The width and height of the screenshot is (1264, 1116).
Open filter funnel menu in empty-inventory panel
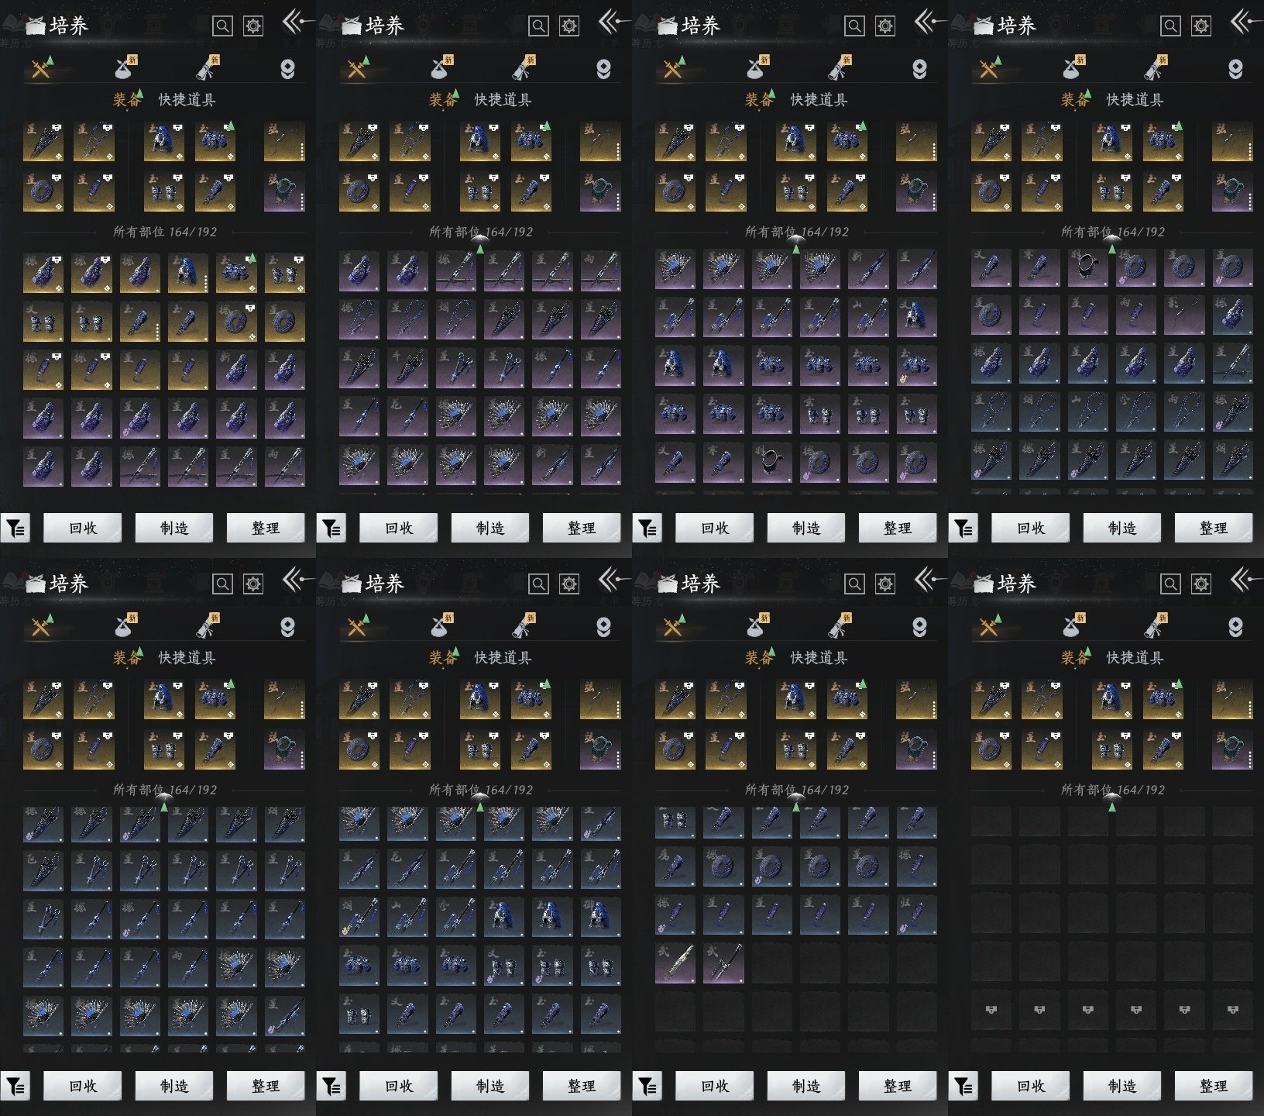pos(963,1086)
